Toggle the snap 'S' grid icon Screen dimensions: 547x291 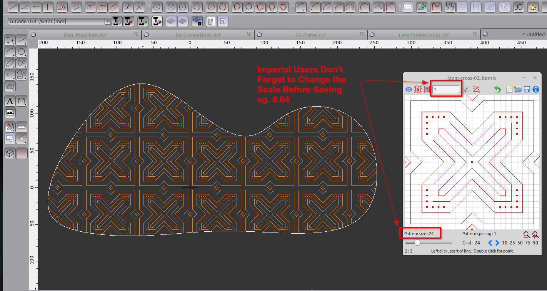click(x=418, y=90)
